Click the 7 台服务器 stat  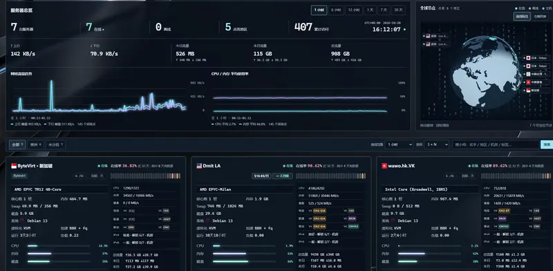22,27
